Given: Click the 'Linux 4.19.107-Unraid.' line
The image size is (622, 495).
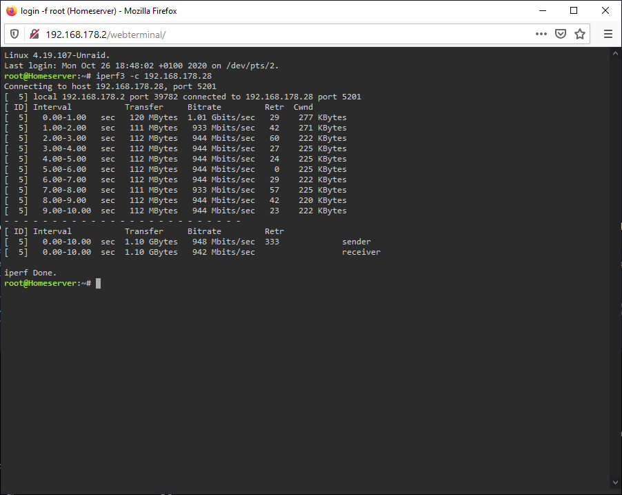Looking at the screenshot, I should [57, 55].
